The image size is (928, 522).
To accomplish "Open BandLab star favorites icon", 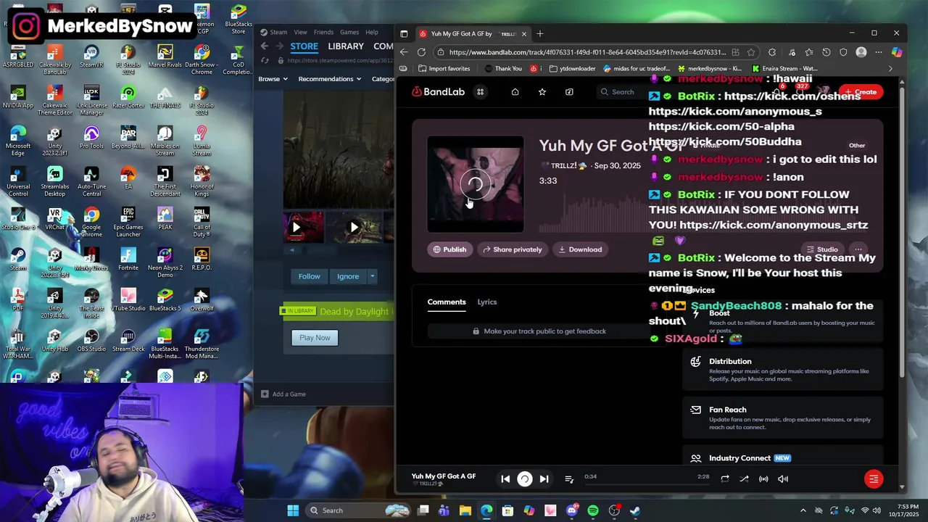I will (542, 92).
